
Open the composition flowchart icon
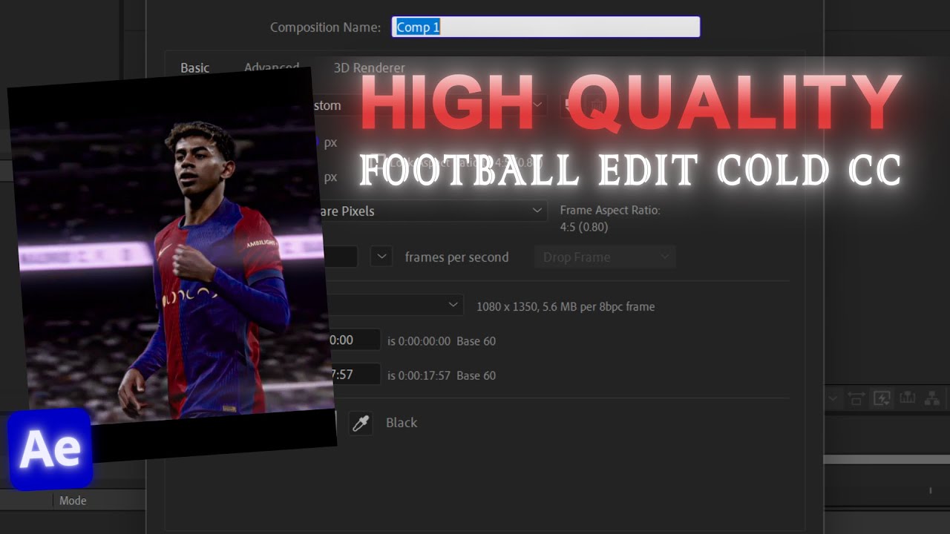point(932,399)
